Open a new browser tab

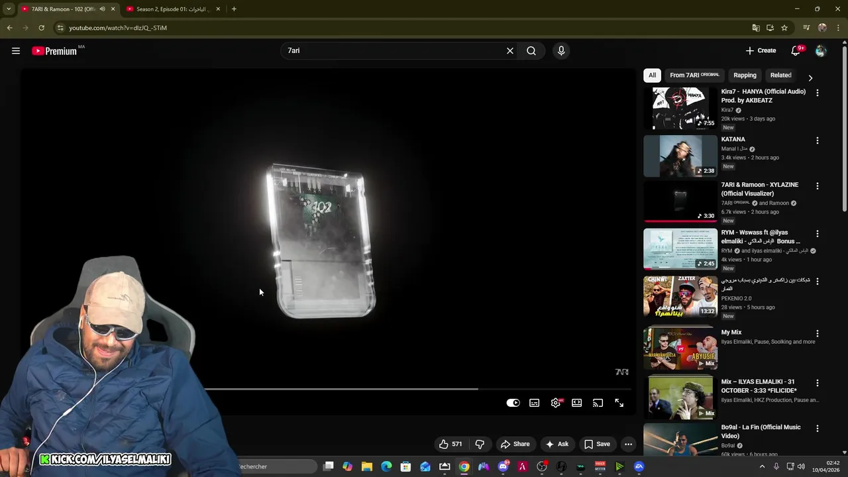pyautogui.click(x=234, y=9)
